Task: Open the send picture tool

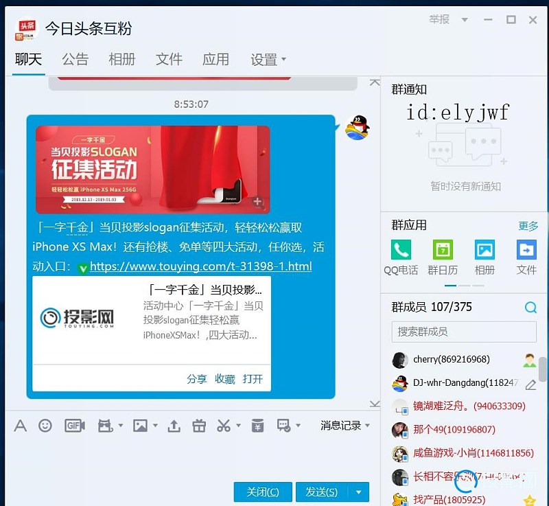Action: 140,426
